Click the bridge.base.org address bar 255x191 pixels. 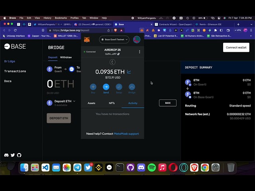[x=76, y=30]
